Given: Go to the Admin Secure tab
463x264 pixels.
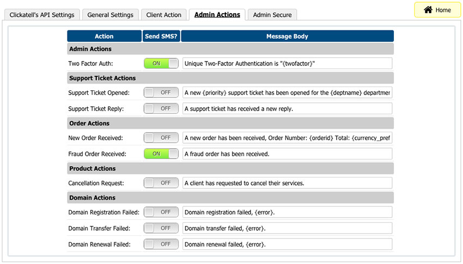Looking at the screenshot, I should point(272,15).
